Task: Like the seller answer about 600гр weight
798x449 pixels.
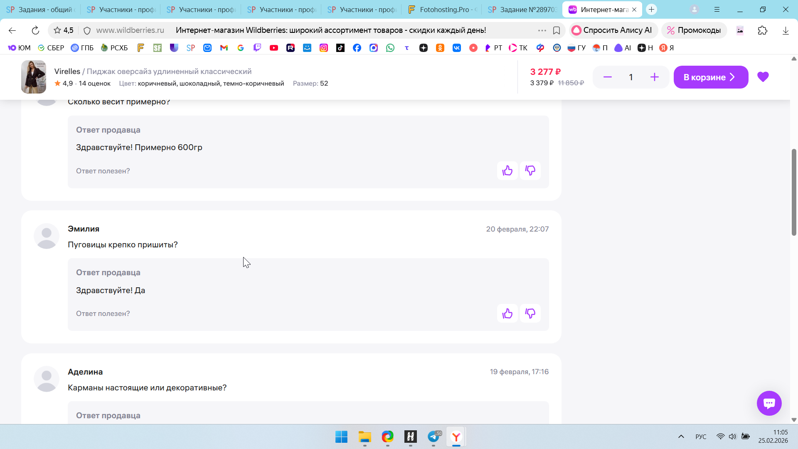Action: [x=507, y=170]
